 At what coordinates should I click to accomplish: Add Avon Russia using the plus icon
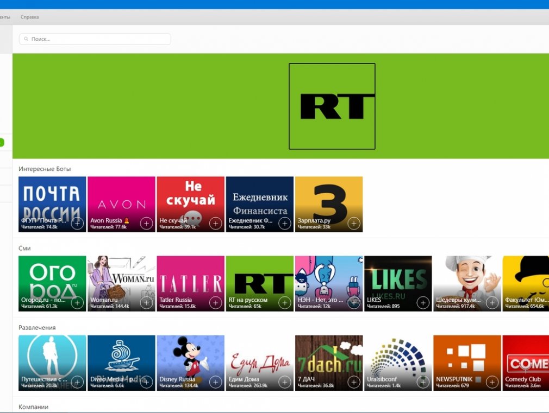(x=146, y=223)
